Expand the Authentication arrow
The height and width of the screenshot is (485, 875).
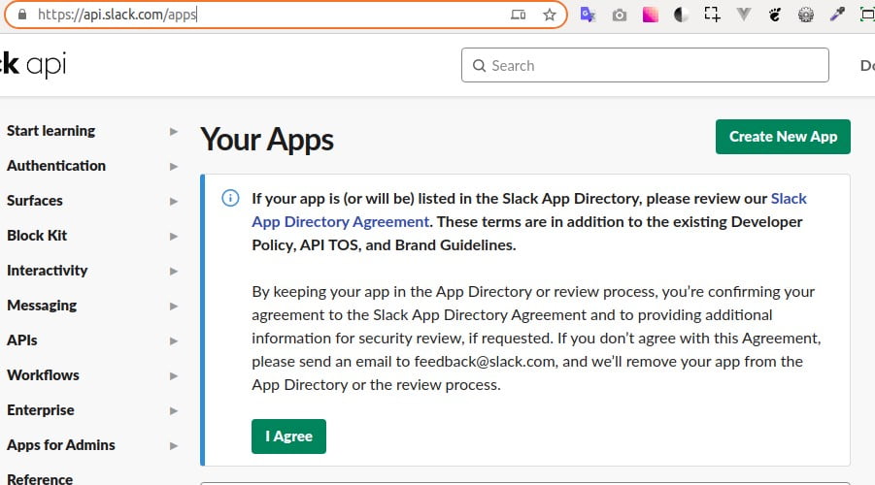click(174, 166)
